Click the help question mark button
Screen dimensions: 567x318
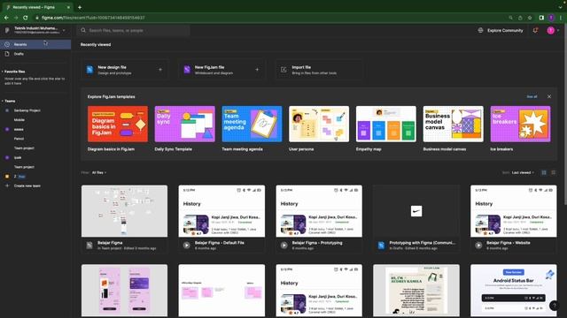pos(554,306)
